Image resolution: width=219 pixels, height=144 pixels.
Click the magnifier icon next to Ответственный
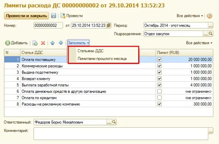click(114, 122)
